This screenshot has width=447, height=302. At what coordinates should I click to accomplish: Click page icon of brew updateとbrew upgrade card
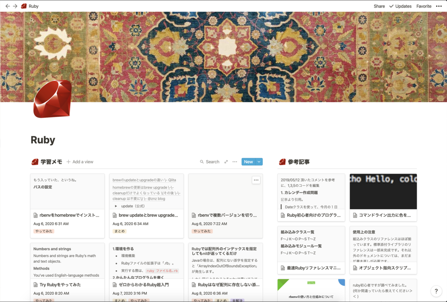(115, 215)
